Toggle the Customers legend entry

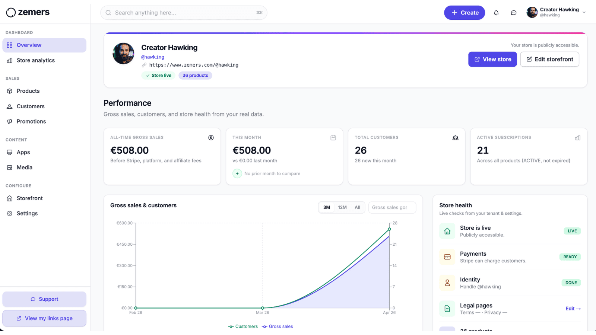click(243, 326)
